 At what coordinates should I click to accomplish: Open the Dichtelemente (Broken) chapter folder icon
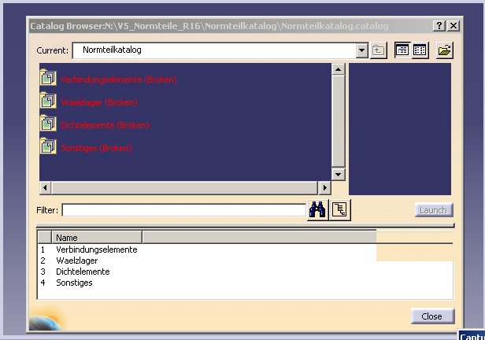48,123
